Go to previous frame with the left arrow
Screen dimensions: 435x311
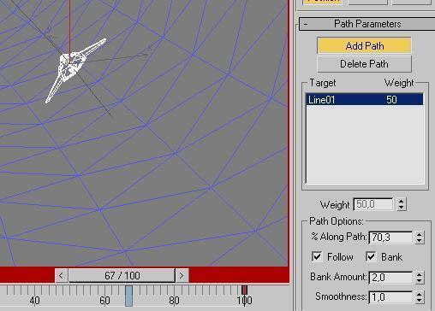(61, 275)
